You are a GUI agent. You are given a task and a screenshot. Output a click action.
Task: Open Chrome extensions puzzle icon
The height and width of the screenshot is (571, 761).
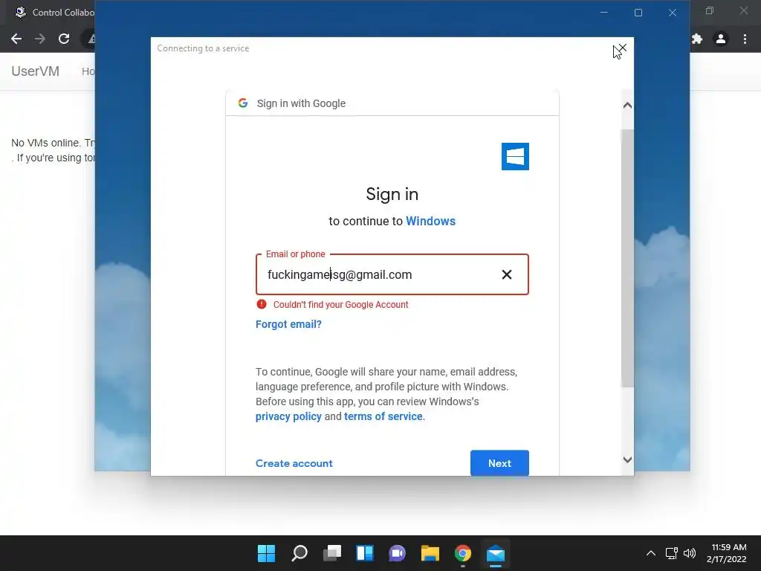point(697,39)
